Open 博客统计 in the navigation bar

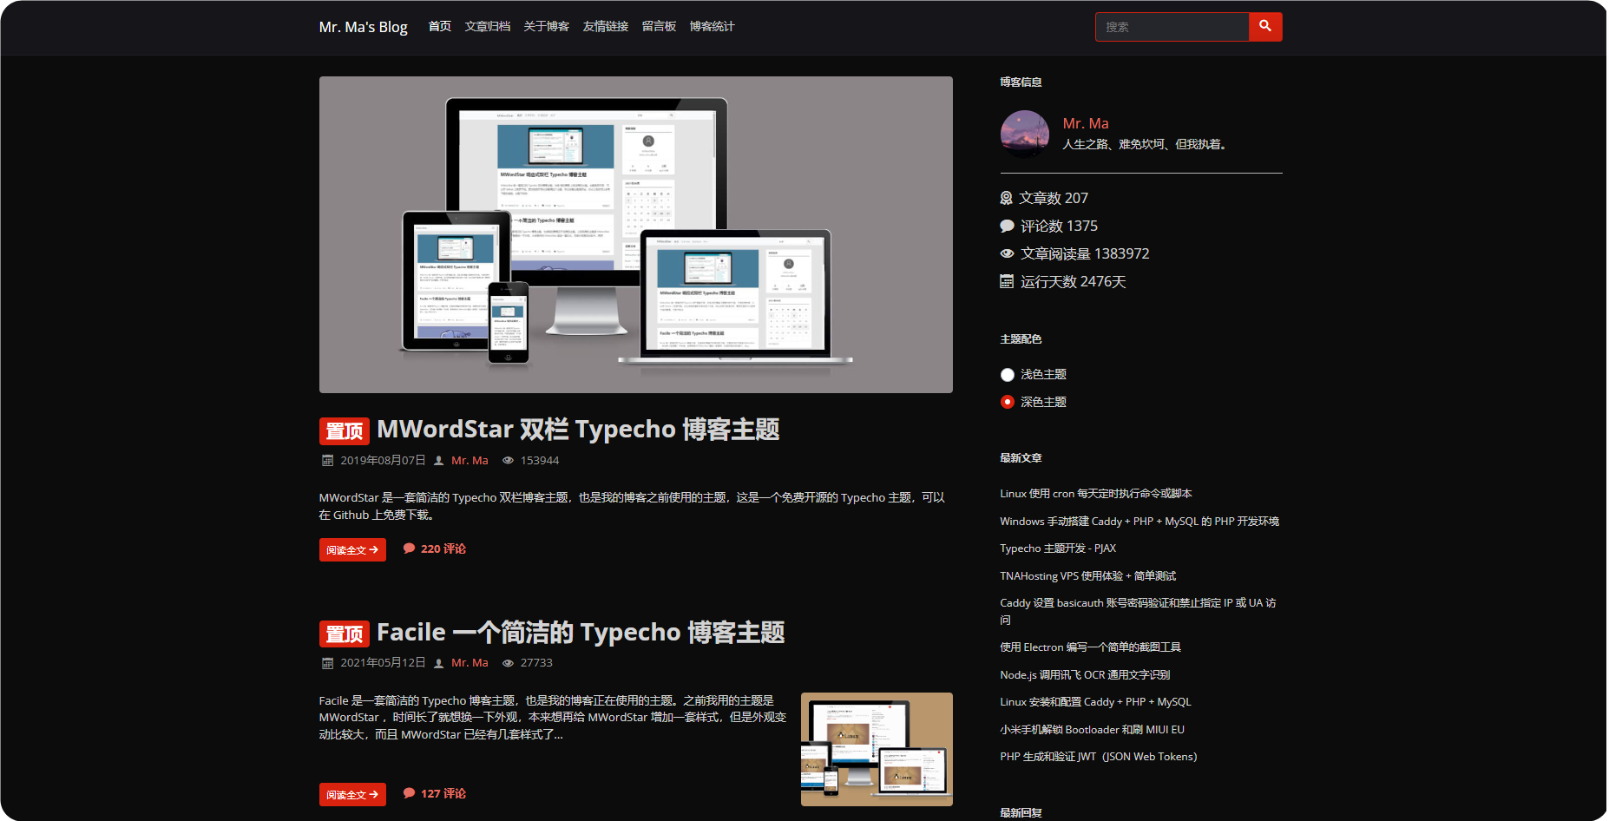(x=712, y=27)
